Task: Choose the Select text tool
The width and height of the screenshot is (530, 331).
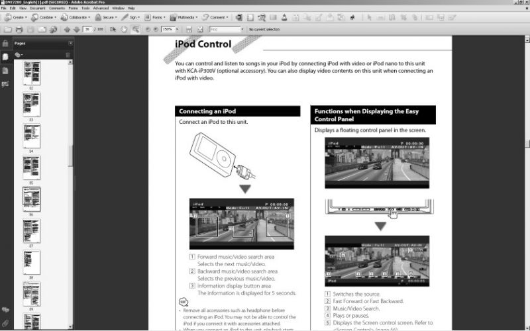Action: coord(113,29)
